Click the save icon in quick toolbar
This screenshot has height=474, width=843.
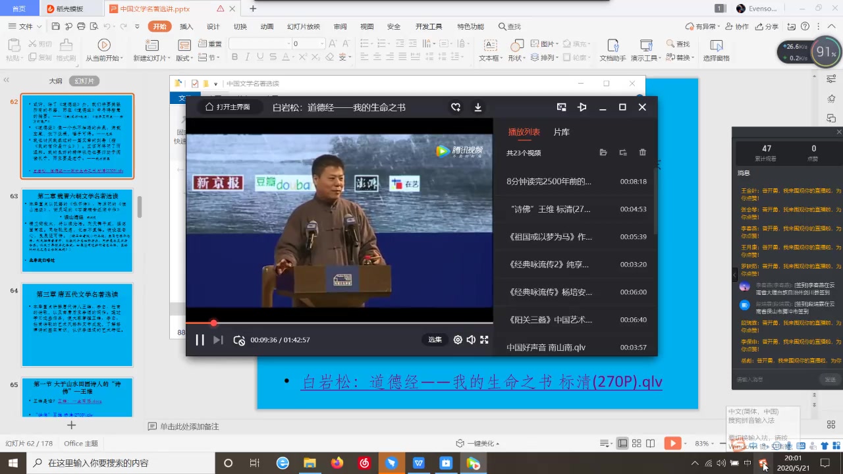click(x=55, y=26)
